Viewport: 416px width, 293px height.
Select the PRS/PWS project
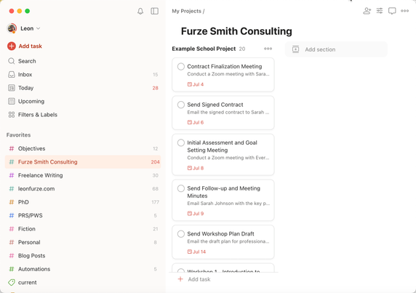pyautogui.click(x=83, y=216)
